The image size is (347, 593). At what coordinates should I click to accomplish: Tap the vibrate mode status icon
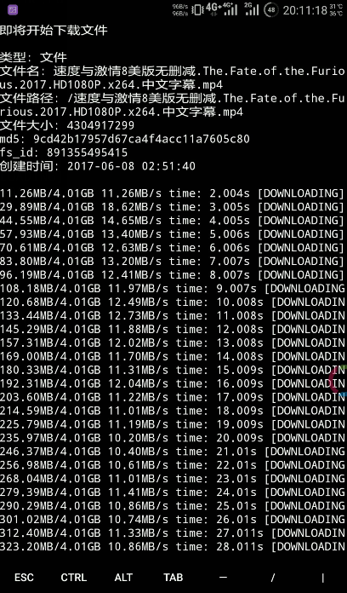(197, 9)
